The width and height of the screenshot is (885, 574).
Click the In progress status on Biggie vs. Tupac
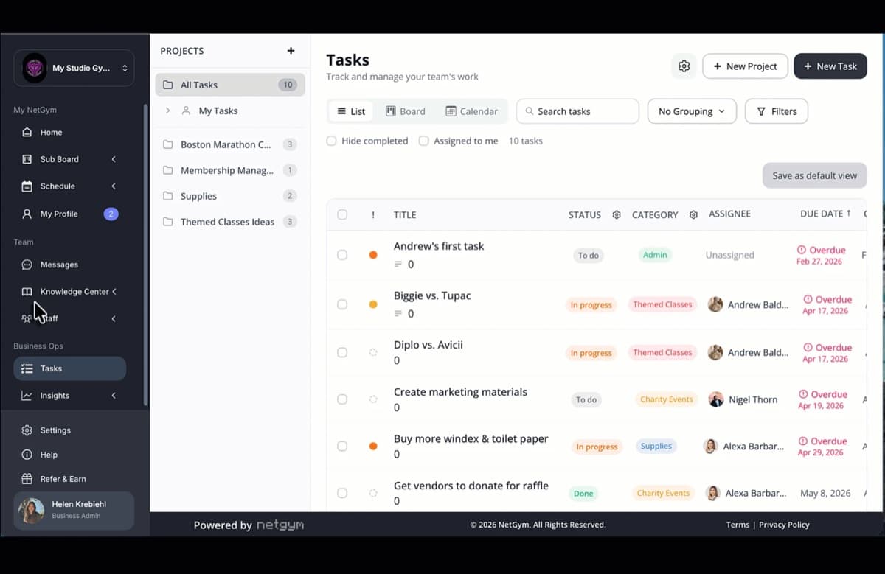pos(591,305)
